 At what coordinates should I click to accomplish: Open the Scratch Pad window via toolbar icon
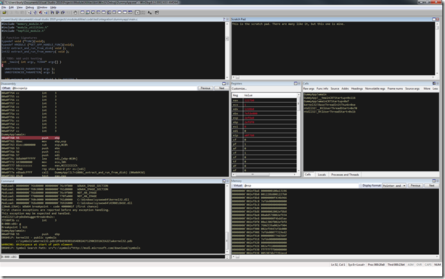point(120,12)
